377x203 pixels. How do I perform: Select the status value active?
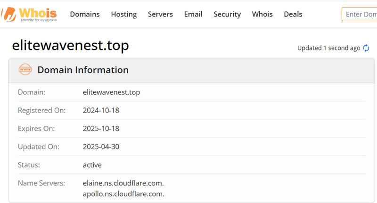point(92,165)
